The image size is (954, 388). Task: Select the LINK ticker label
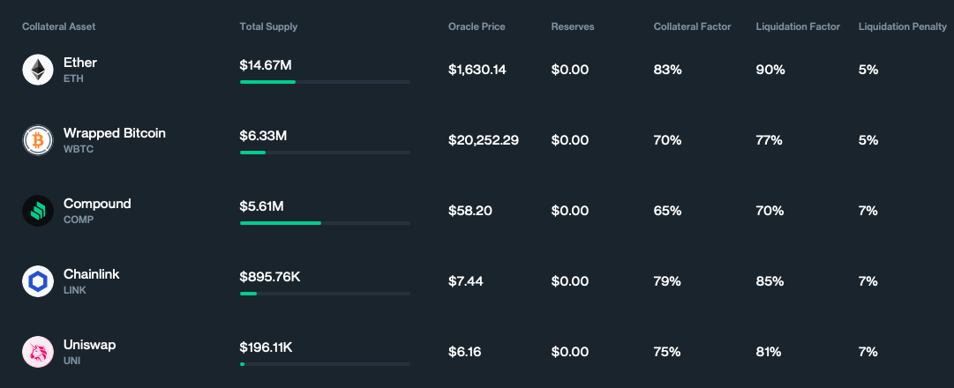(75, 290)
